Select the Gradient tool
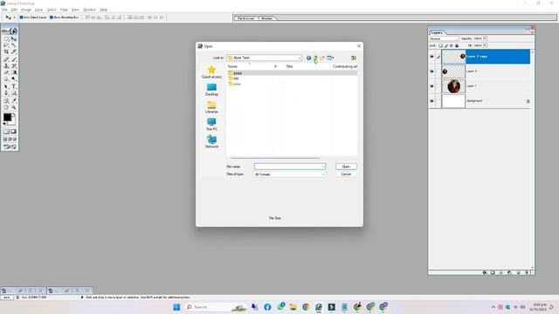559x314 pixels. point(14,72)
